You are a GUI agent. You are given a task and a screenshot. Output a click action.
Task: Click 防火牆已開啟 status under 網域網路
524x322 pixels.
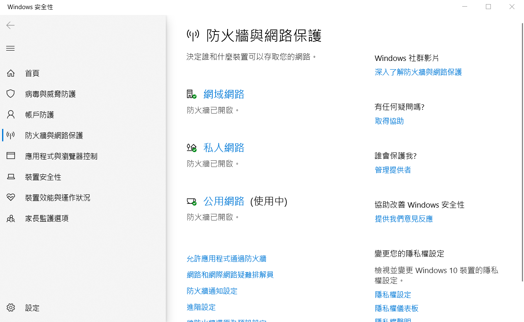[x=213, y=110]
